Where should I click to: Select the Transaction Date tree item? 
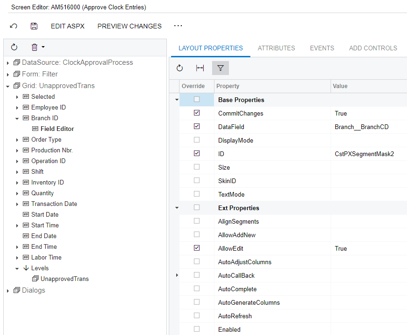(54, 204)
